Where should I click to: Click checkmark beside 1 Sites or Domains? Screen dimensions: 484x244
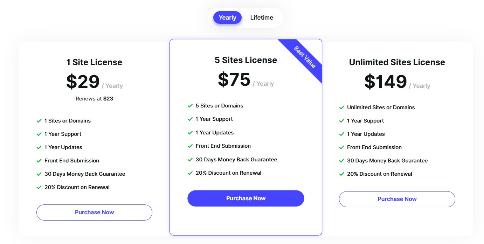(x=39, y=121)
